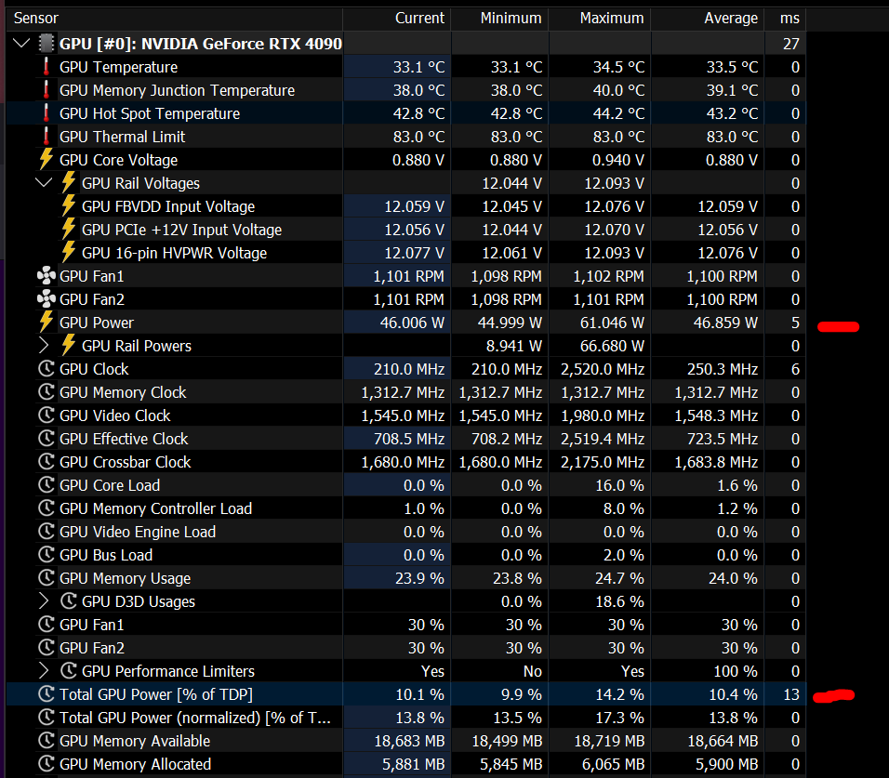Click the lightning icon for GPU Rail Powers

click(68, 345)
